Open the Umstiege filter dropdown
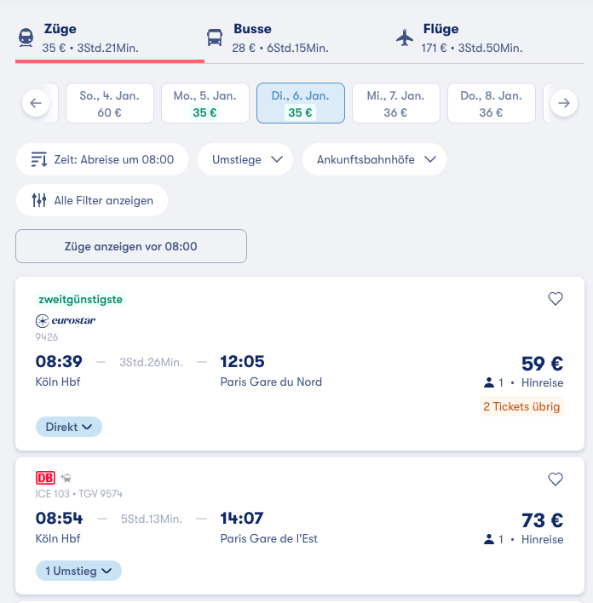The height and width of the screenshot is (603, 593). [x=245, y=159]
